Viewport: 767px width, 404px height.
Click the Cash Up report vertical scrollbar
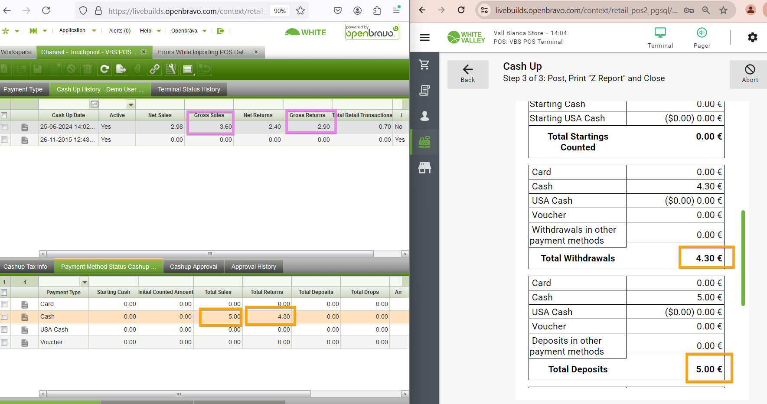pyautogui.click(x=743, y=258)
